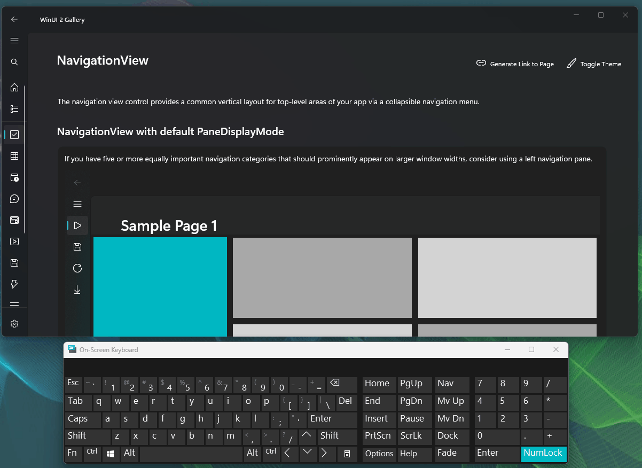Open the media play icon in the sidebar
This screenshot has width=642, height=468.
click(14, 241)
